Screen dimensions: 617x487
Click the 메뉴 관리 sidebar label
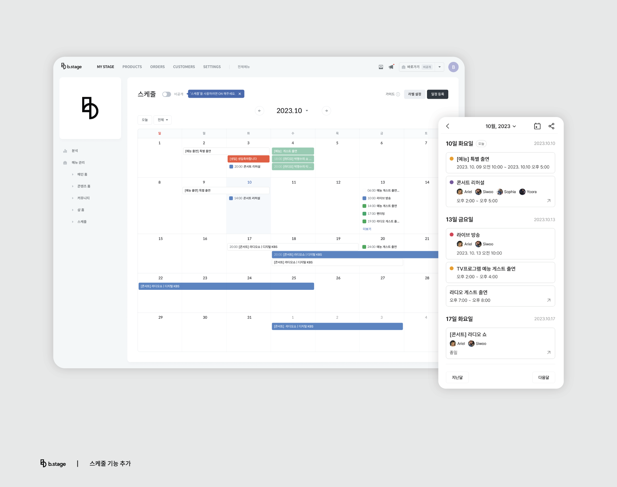coord(78,163)
